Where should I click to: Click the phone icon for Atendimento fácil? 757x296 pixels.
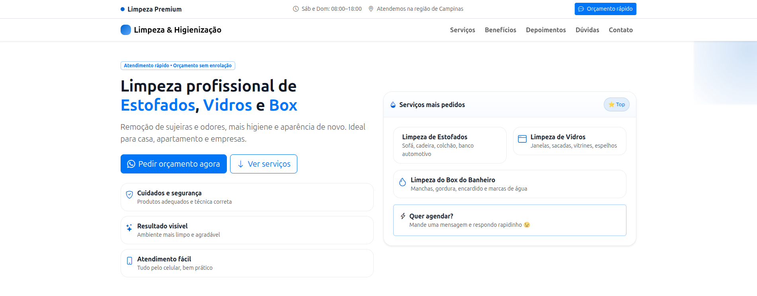[x=129, y=261]
